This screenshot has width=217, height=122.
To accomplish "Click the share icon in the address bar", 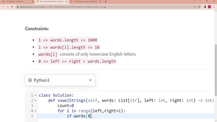I will point(195,7).
